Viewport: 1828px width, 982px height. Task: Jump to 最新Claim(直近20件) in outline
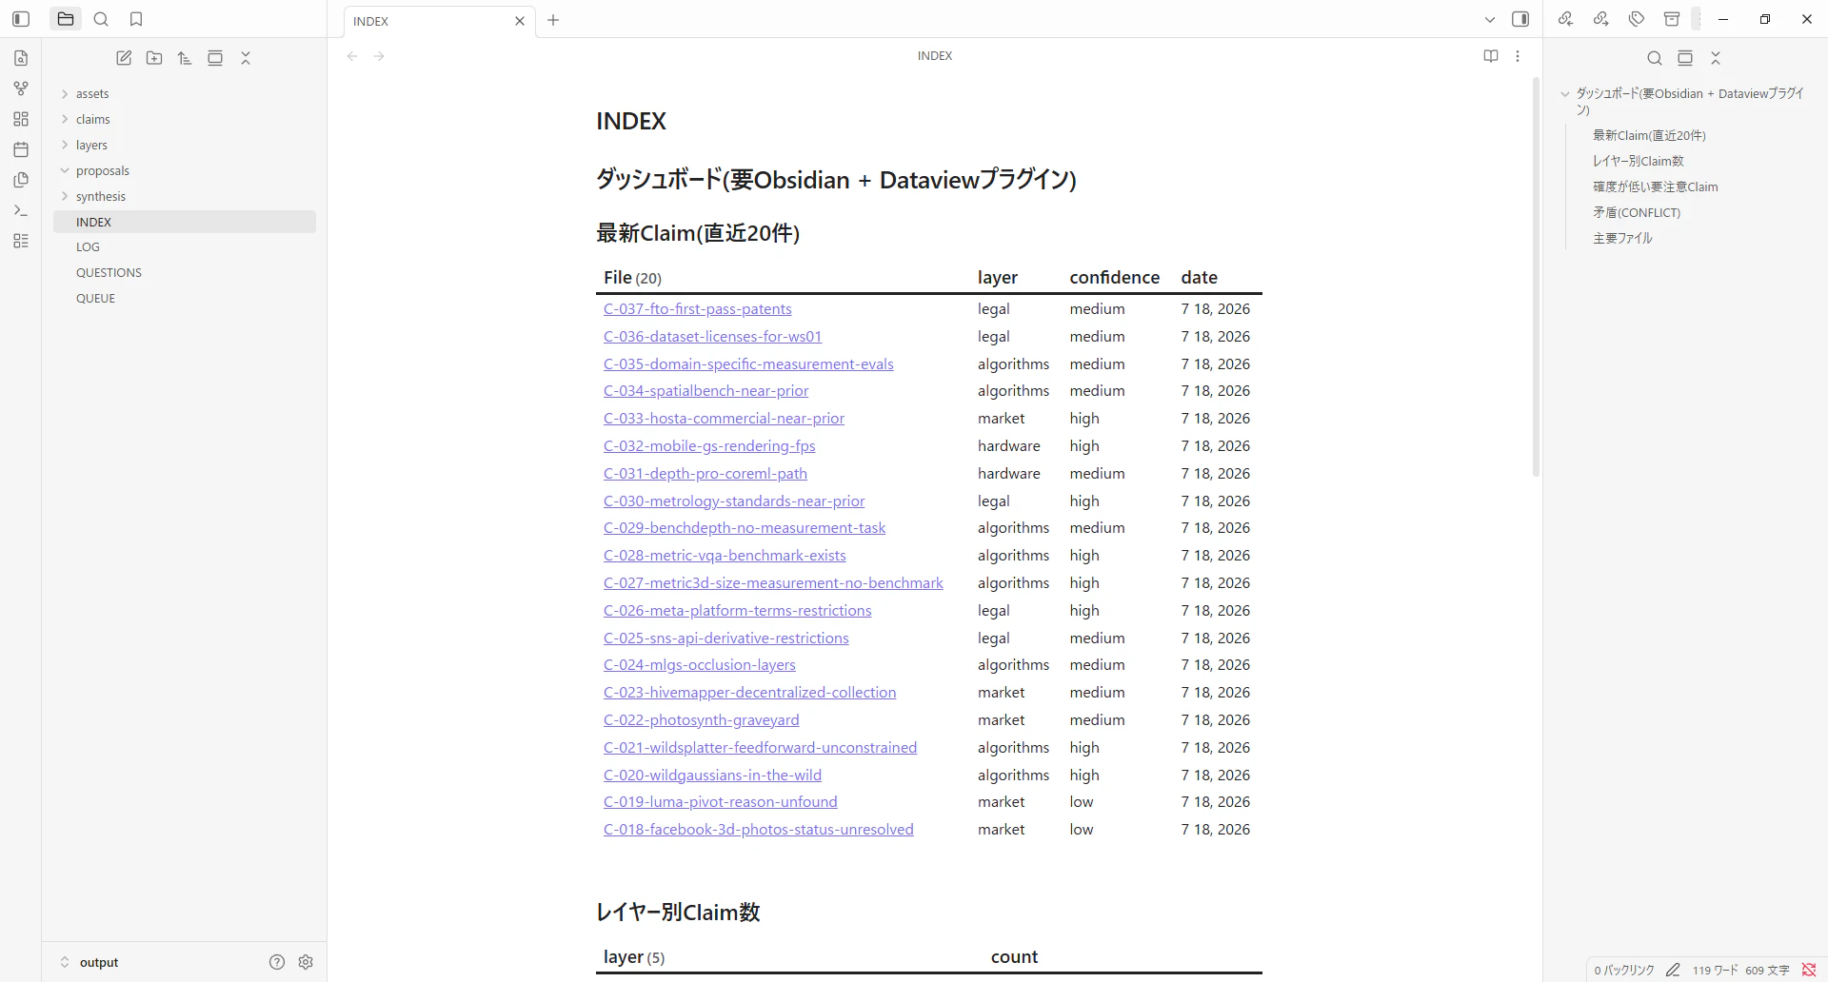coord(1649,135)
